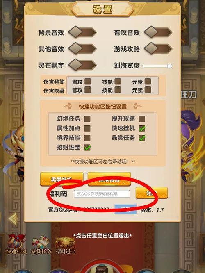This screenshot has width=205, height=273.
Task: Enable the 提升攻速 checkbox
Action: pyautogui.click(x=142, y=119)
